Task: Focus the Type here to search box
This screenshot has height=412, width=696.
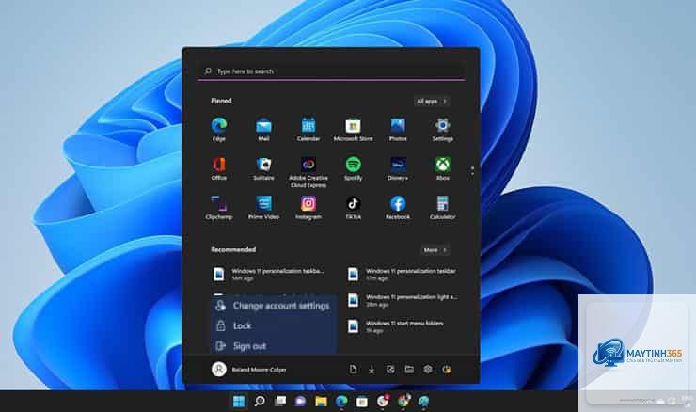Action: click(331, 71)
